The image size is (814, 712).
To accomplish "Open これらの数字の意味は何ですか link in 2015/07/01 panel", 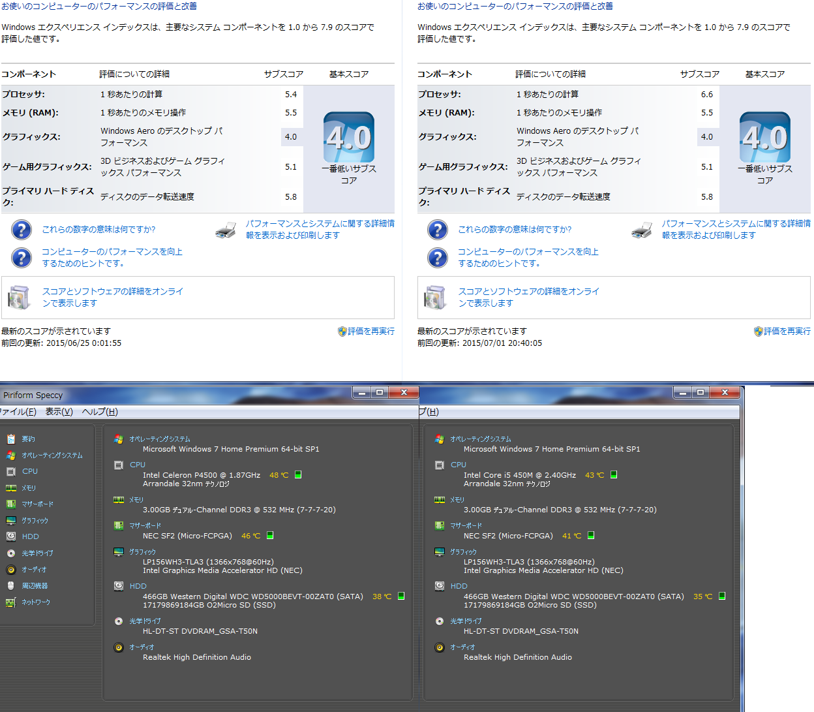I will click(515, 230).
